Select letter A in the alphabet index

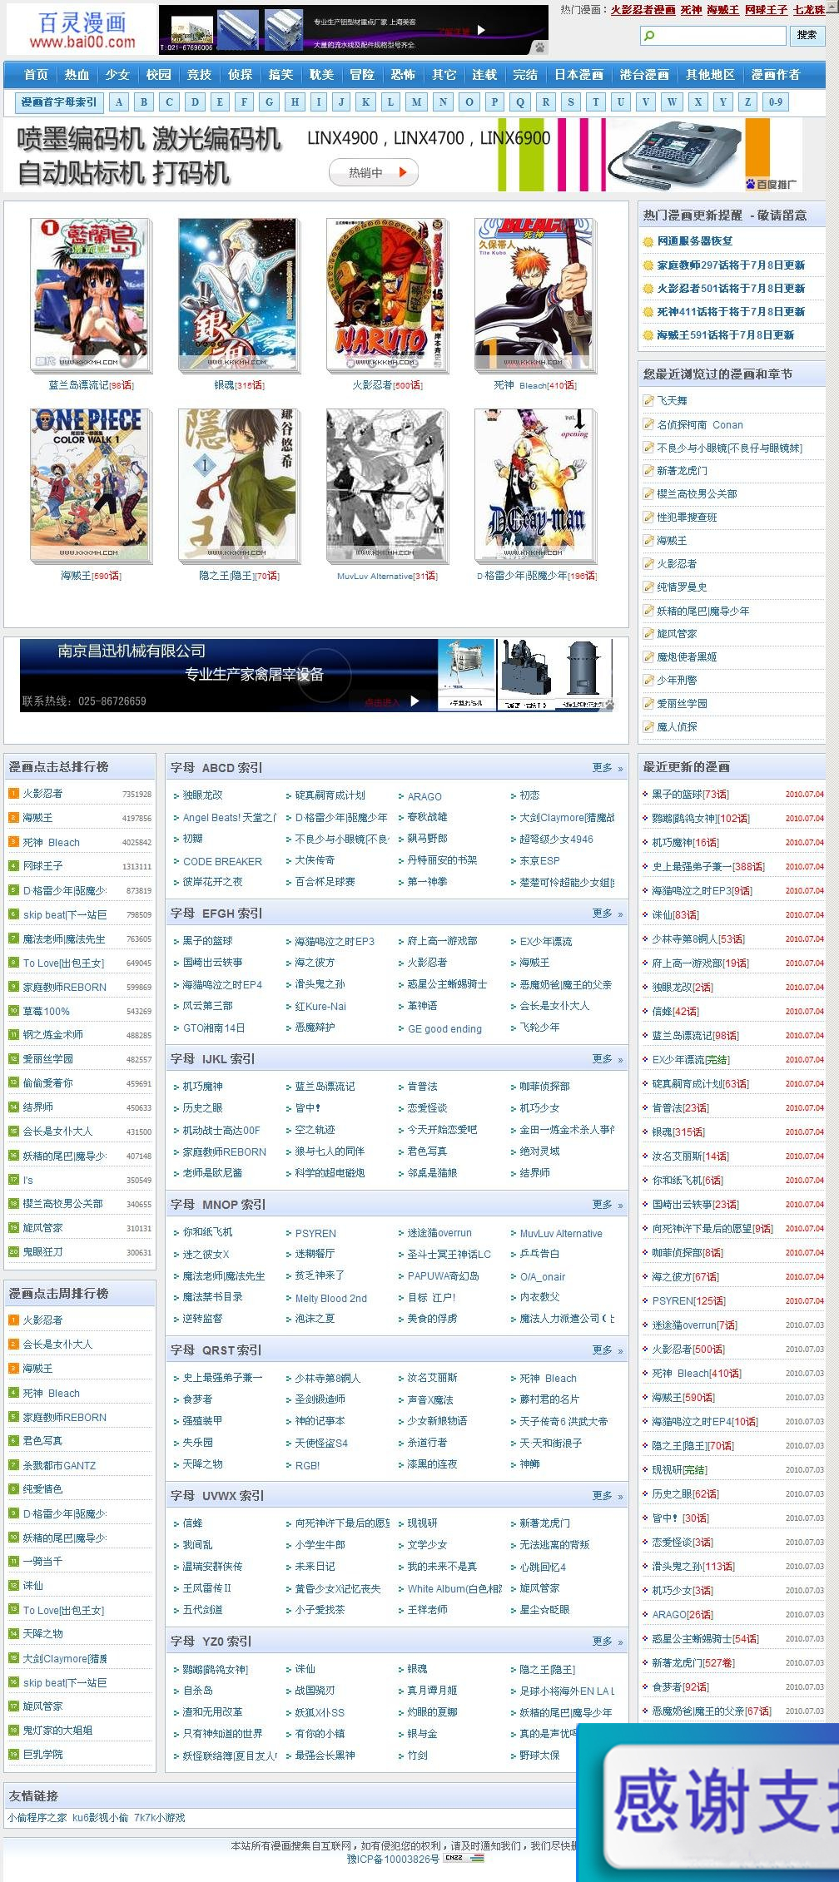click(119, 102)
